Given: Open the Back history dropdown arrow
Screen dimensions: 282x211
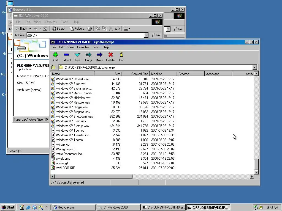Looking at the screenshot, I should pyautogui.click(x=30, y=29).
